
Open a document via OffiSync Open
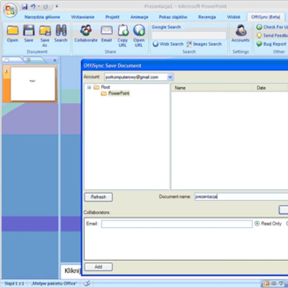pyautogui.click(x=12, y=33)
